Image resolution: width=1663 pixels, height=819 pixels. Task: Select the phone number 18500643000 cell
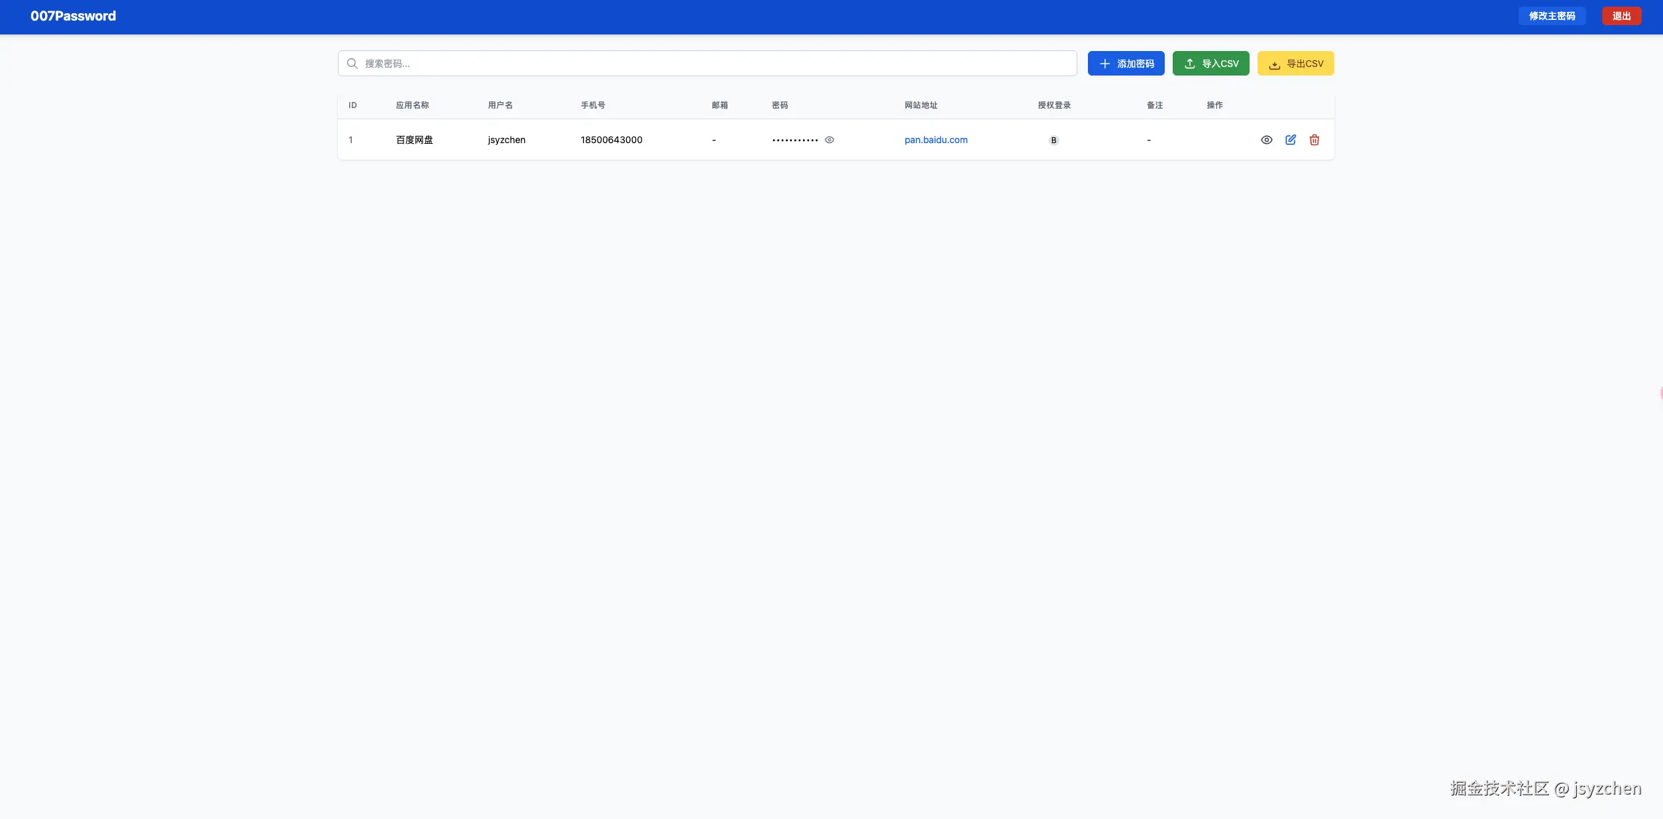click(611, 140)
